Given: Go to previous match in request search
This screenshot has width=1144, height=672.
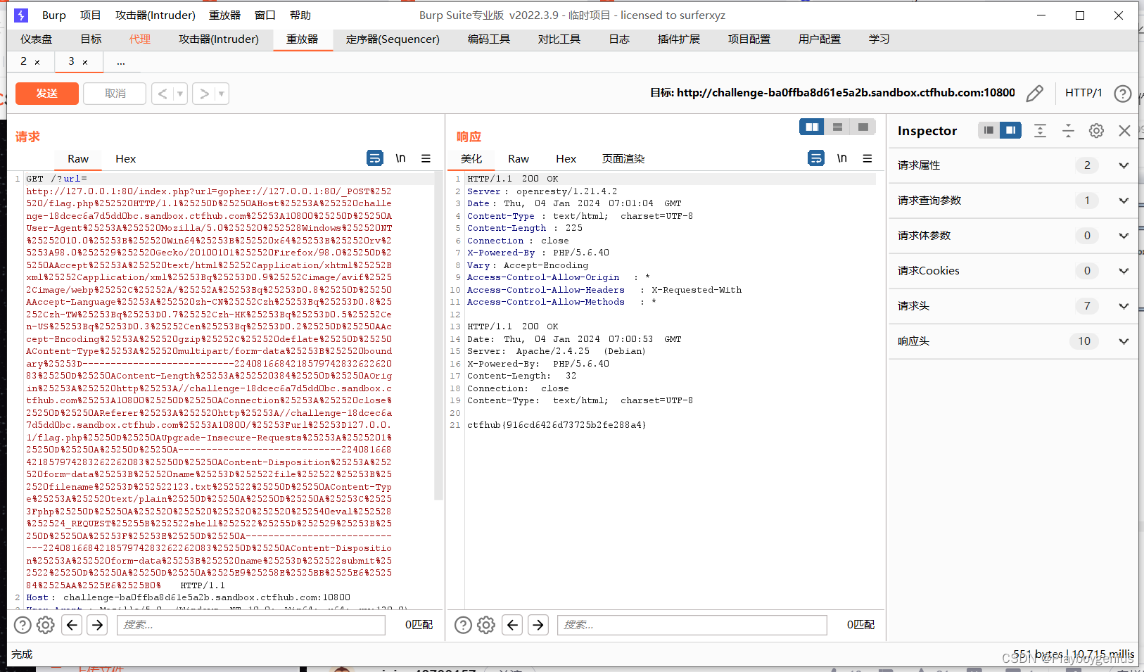Looking at the screenshot, I should pos(72,625).
